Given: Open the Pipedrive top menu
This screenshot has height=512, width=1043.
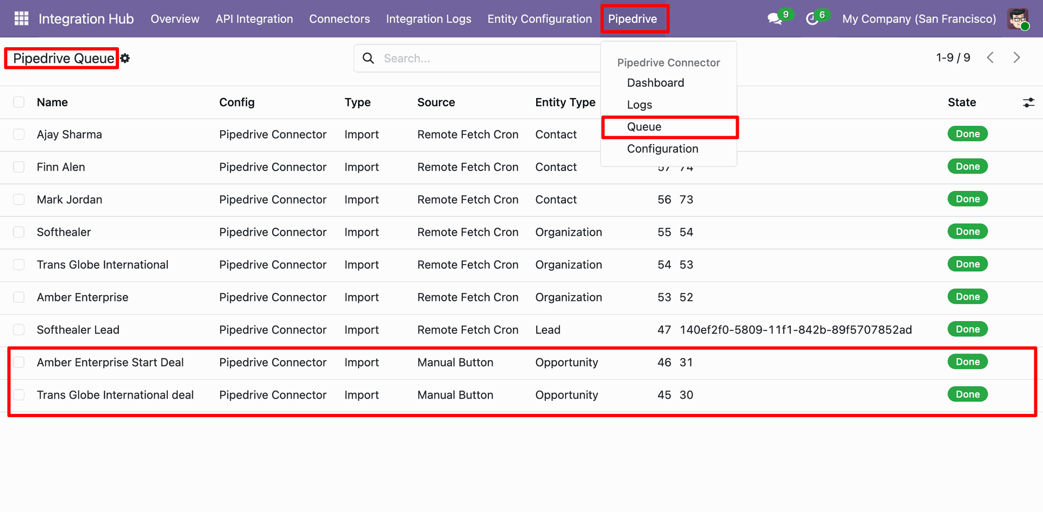Looking at the screenshot, I should (632, 19).
